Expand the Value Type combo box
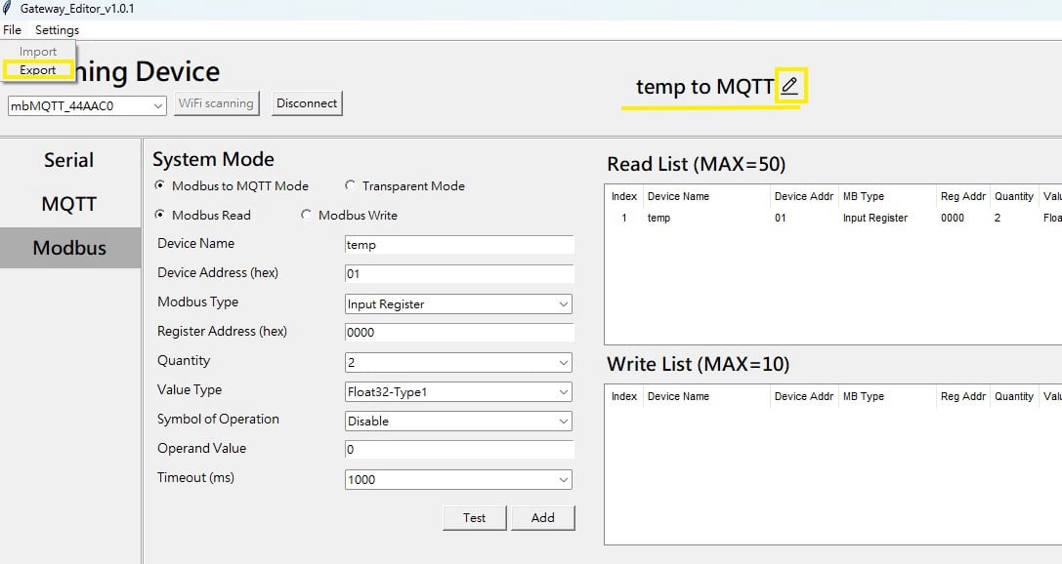The width and height of the screenshot is (1062, 564). coord(563,392)
